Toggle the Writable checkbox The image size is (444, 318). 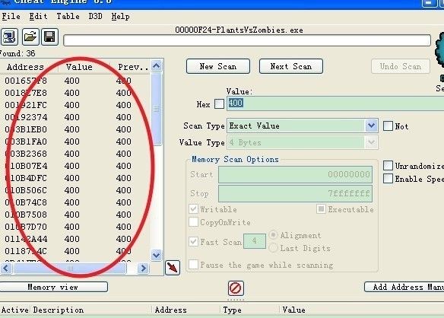pyautogui.click(x=193, y=209)
